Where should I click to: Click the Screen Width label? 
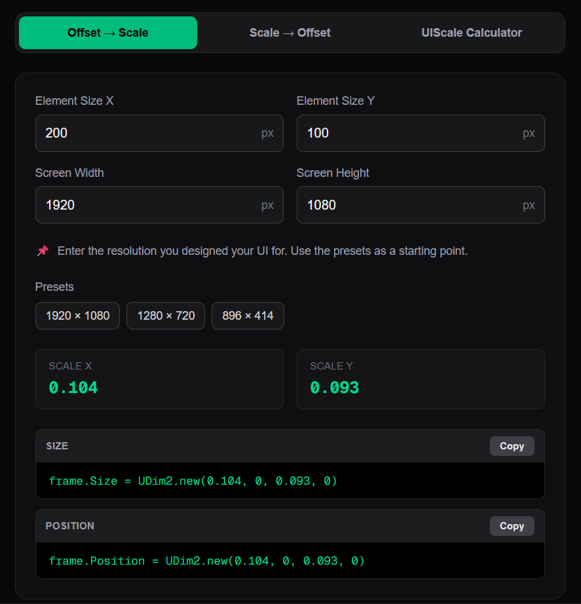69,173
